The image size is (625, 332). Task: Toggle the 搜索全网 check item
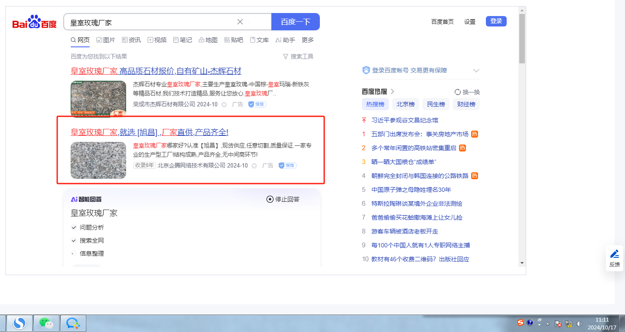74,240
